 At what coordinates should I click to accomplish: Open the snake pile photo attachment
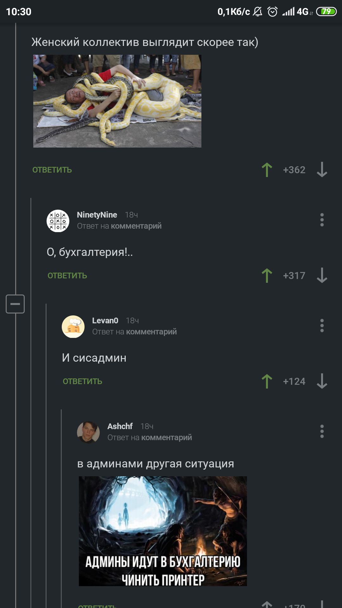117,101
